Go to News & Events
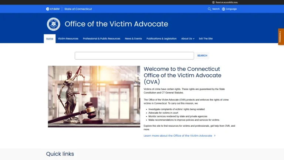This screenshot has width=284, height=160. tap(133, 39)
